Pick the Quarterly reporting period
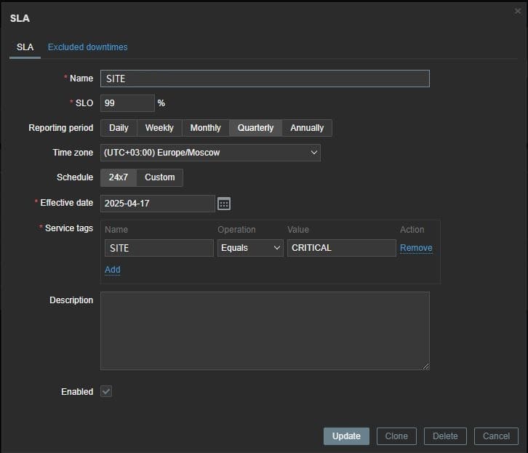The image size is (528, 453). [255, 128]
